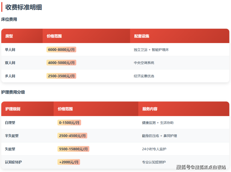This screenshot has height=172, width=231.
Task: Click the 6000-8000元/月 price badge
Action: click(x=61, y=50)
